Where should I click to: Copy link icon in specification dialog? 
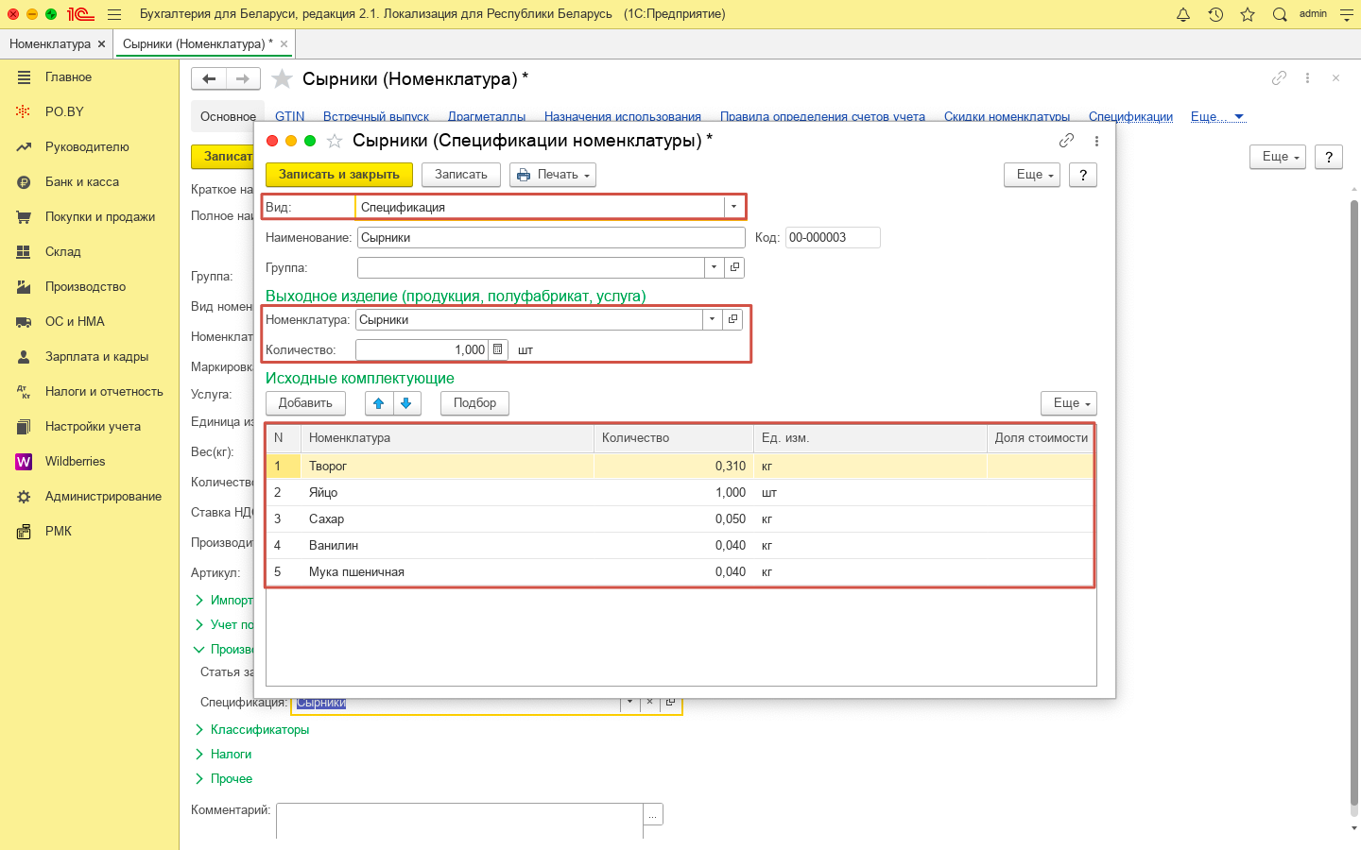point(1066,141)
